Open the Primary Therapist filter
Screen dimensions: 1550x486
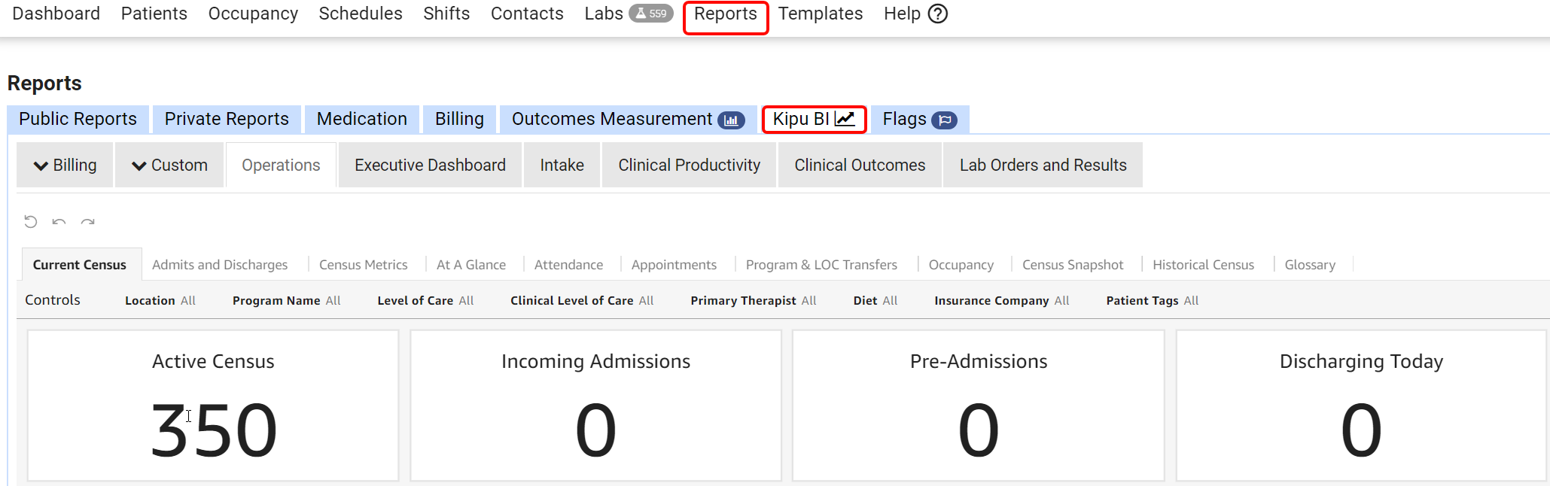(753, 300)
